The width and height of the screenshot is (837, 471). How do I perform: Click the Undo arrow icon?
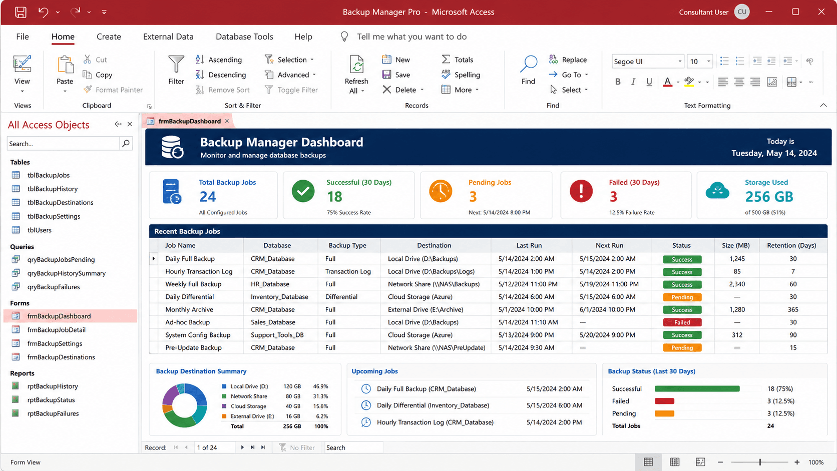coord(43,12)
